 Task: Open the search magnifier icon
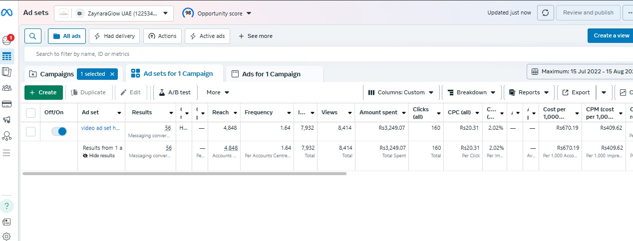pyautogui.click(x=33, y=36)
